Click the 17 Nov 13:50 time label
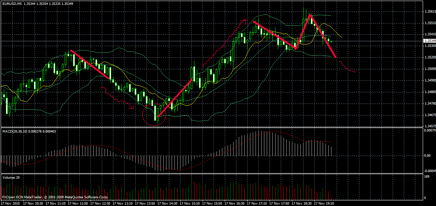The height and width of the screenshot is (206, 436). click(145, 203)
